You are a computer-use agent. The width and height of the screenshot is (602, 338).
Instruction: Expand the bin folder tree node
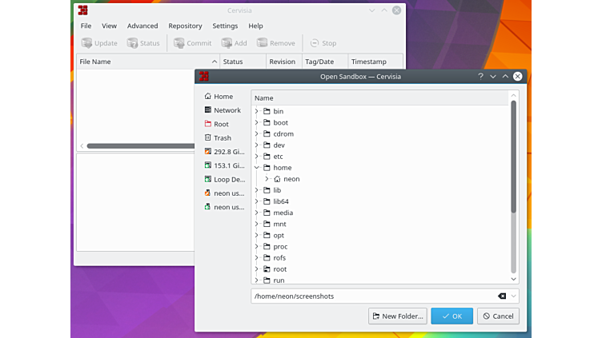[257, 111]
